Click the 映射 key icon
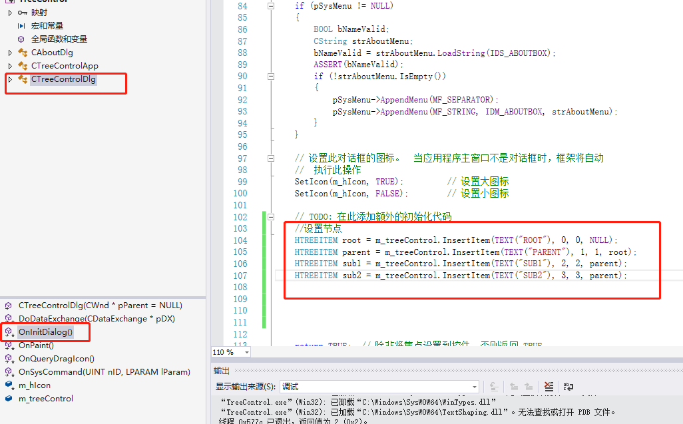Screen dimensions: 683x424 coord(22,13)
